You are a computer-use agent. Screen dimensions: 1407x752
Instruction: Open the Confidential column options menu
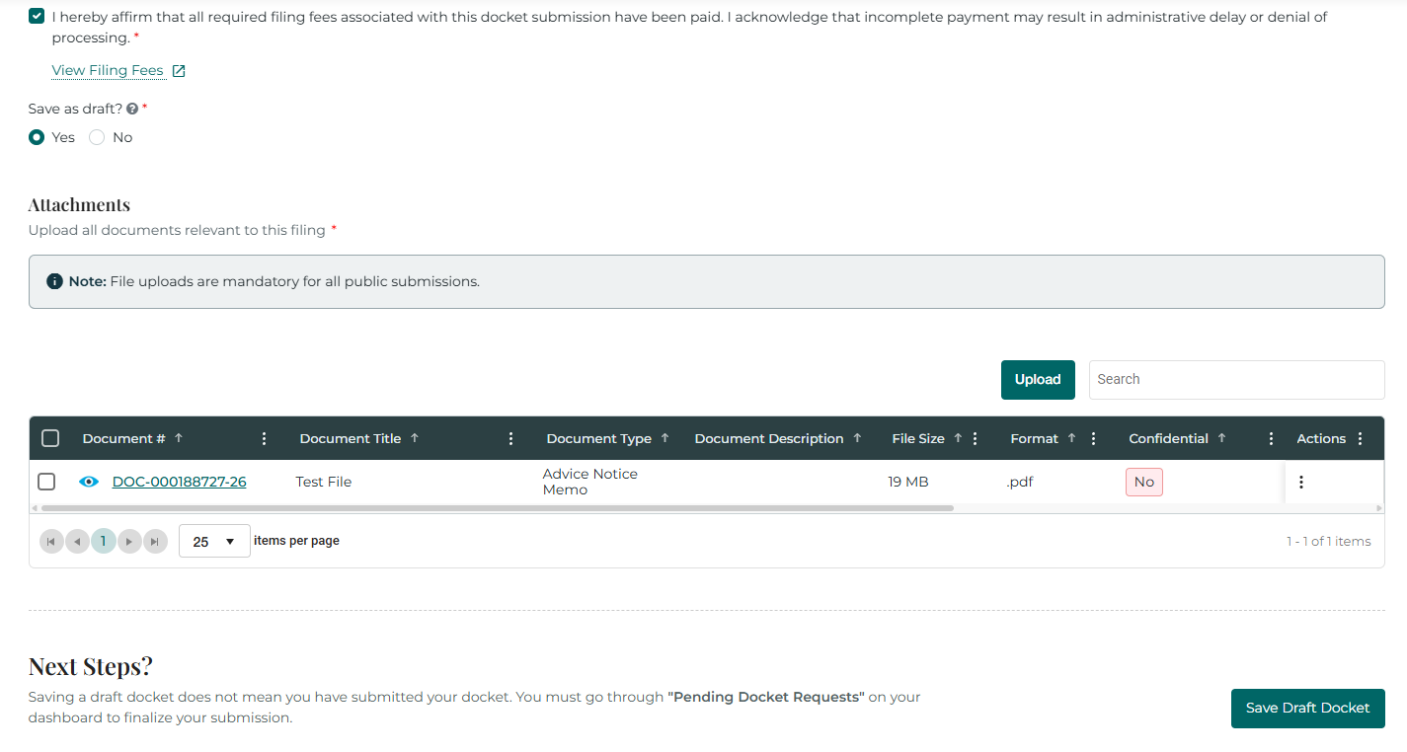click(1271, 438)
